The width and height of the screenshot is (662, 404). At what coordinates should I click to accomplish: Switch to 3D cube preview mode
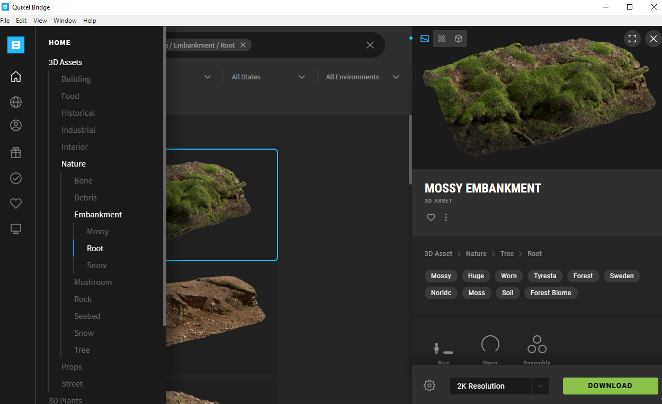coord(459,39)
